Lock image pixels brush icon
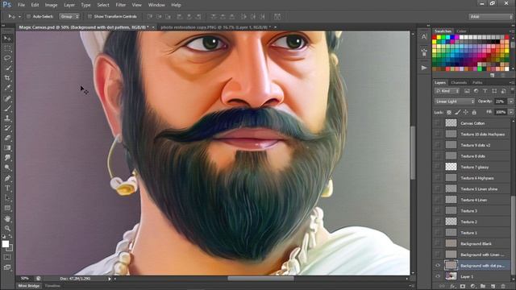 pos(457,112)
